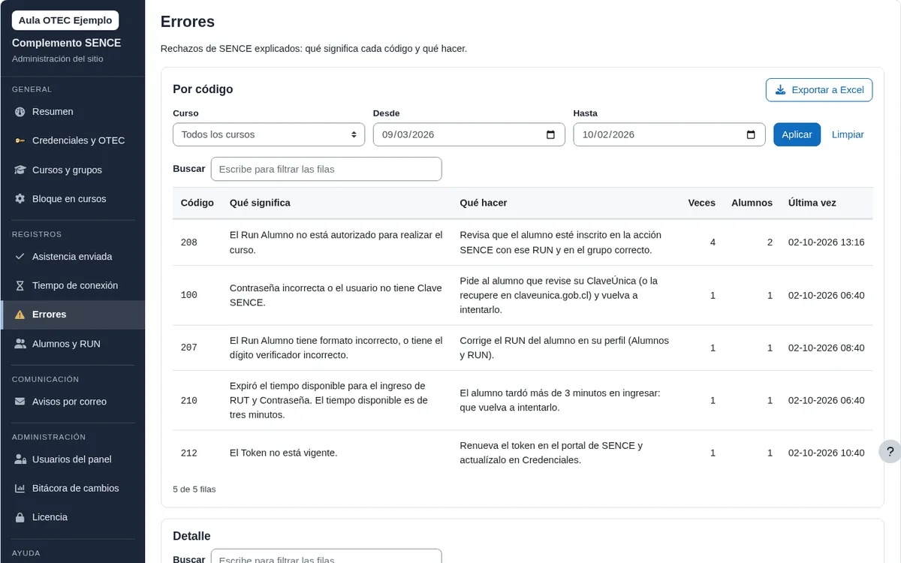
Task: Open the Curso dropdown showing Todos los cursos
Action: pos(269,134)
